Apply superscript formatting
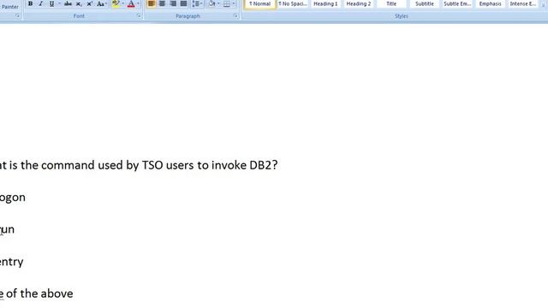Image resolution: width=548 pixels, height=308 pixels. coord(89,3)
